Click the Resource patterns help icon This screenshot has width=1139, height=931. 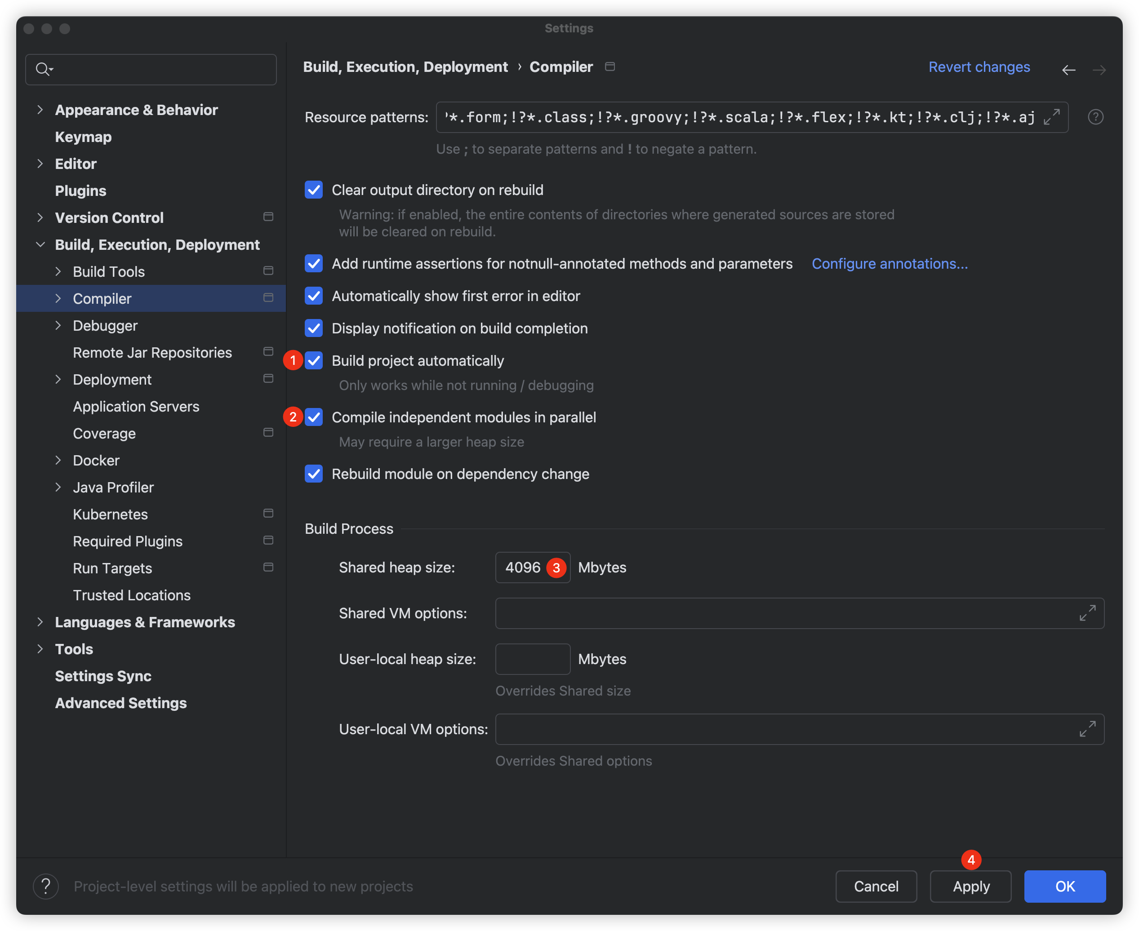[1095, 117]
